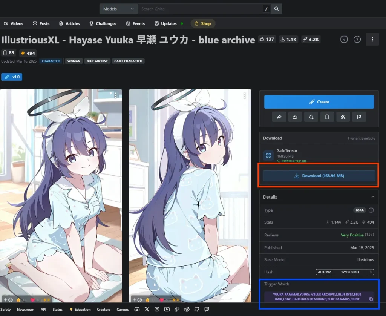Click the 494 buzz tip counter
386x316 pixels.
(28, 53)
